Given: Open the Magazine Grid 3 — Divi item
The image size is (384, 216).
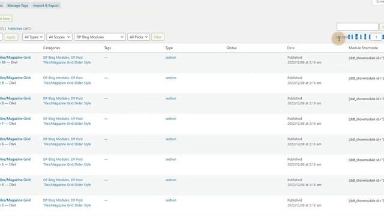Looking at the screenshot, I should pos(14,203).
